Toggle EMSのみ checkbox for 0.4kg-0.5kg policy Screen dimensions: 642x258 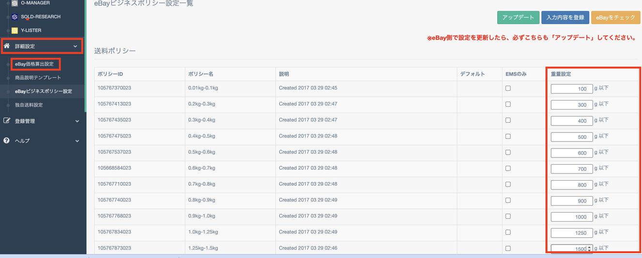click(508, 136)
